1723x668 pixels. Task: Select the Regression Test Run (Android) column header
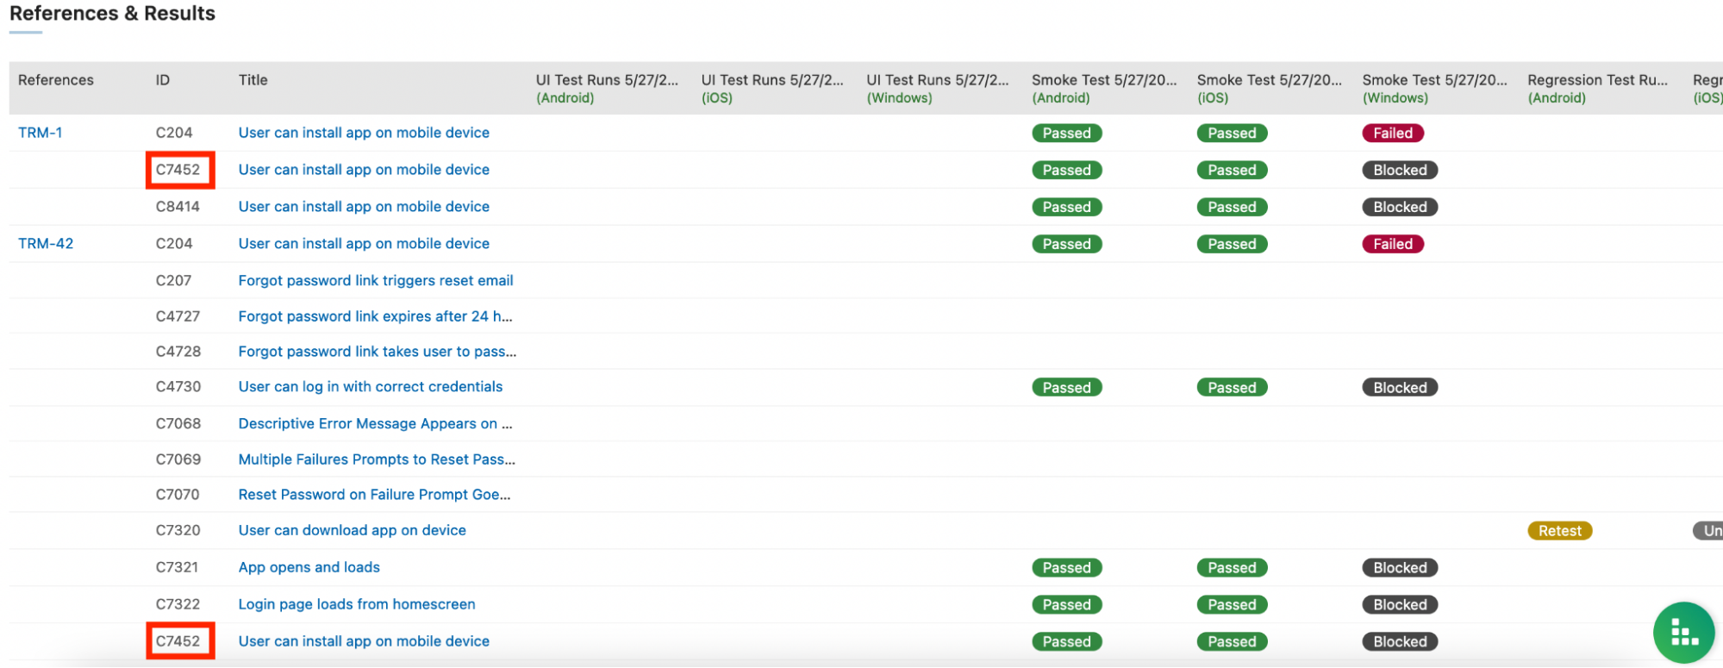pos(1596,88)
